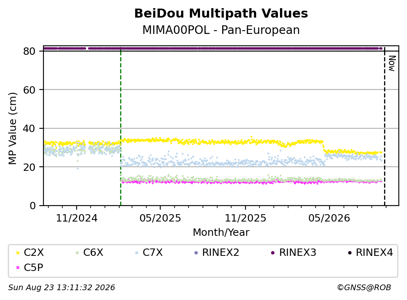The image size is (407, 300).
Task: Click the rotated Now label
Action: pyautogui.click(x=392, y=63)
